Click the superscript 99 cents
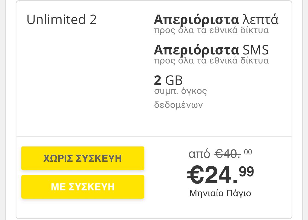 tap(246, 172)
